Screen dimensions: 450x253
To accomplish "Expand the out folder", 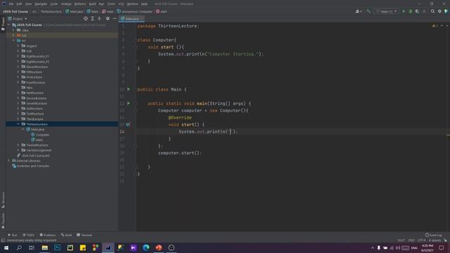I will 13,35.
